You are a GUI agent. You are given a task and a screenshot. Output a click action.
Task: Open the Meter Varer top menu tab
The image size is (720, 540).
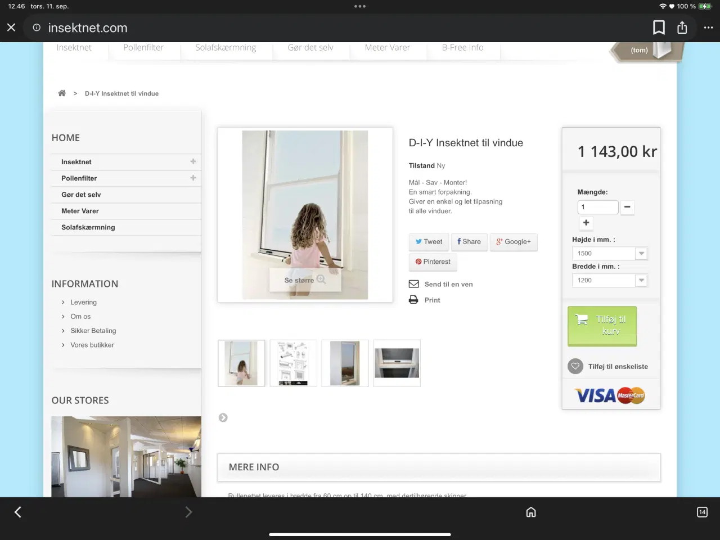388,48
